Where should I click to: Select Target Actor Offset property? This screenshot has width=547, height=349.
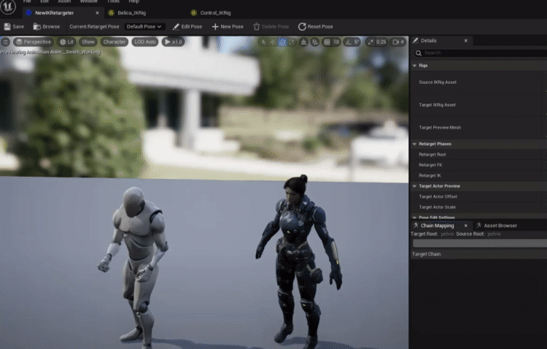pyautogui.click(x=478, y=196)
